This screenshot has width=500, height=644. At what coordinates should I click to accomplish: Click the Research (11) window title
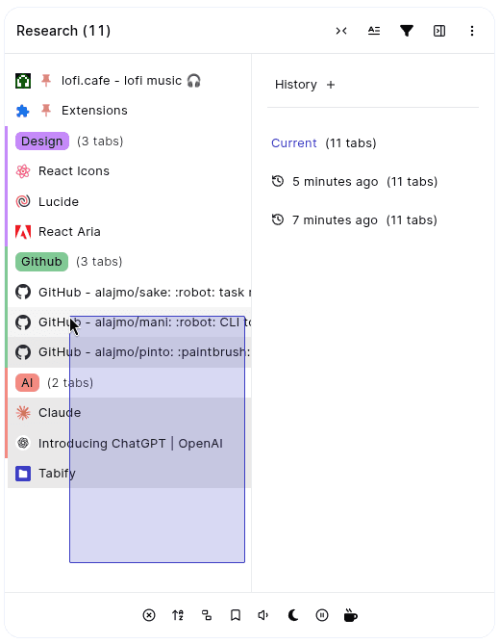pos(63,31)
